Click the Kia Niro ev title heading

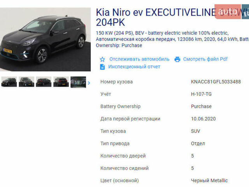(x=172, y=17)
